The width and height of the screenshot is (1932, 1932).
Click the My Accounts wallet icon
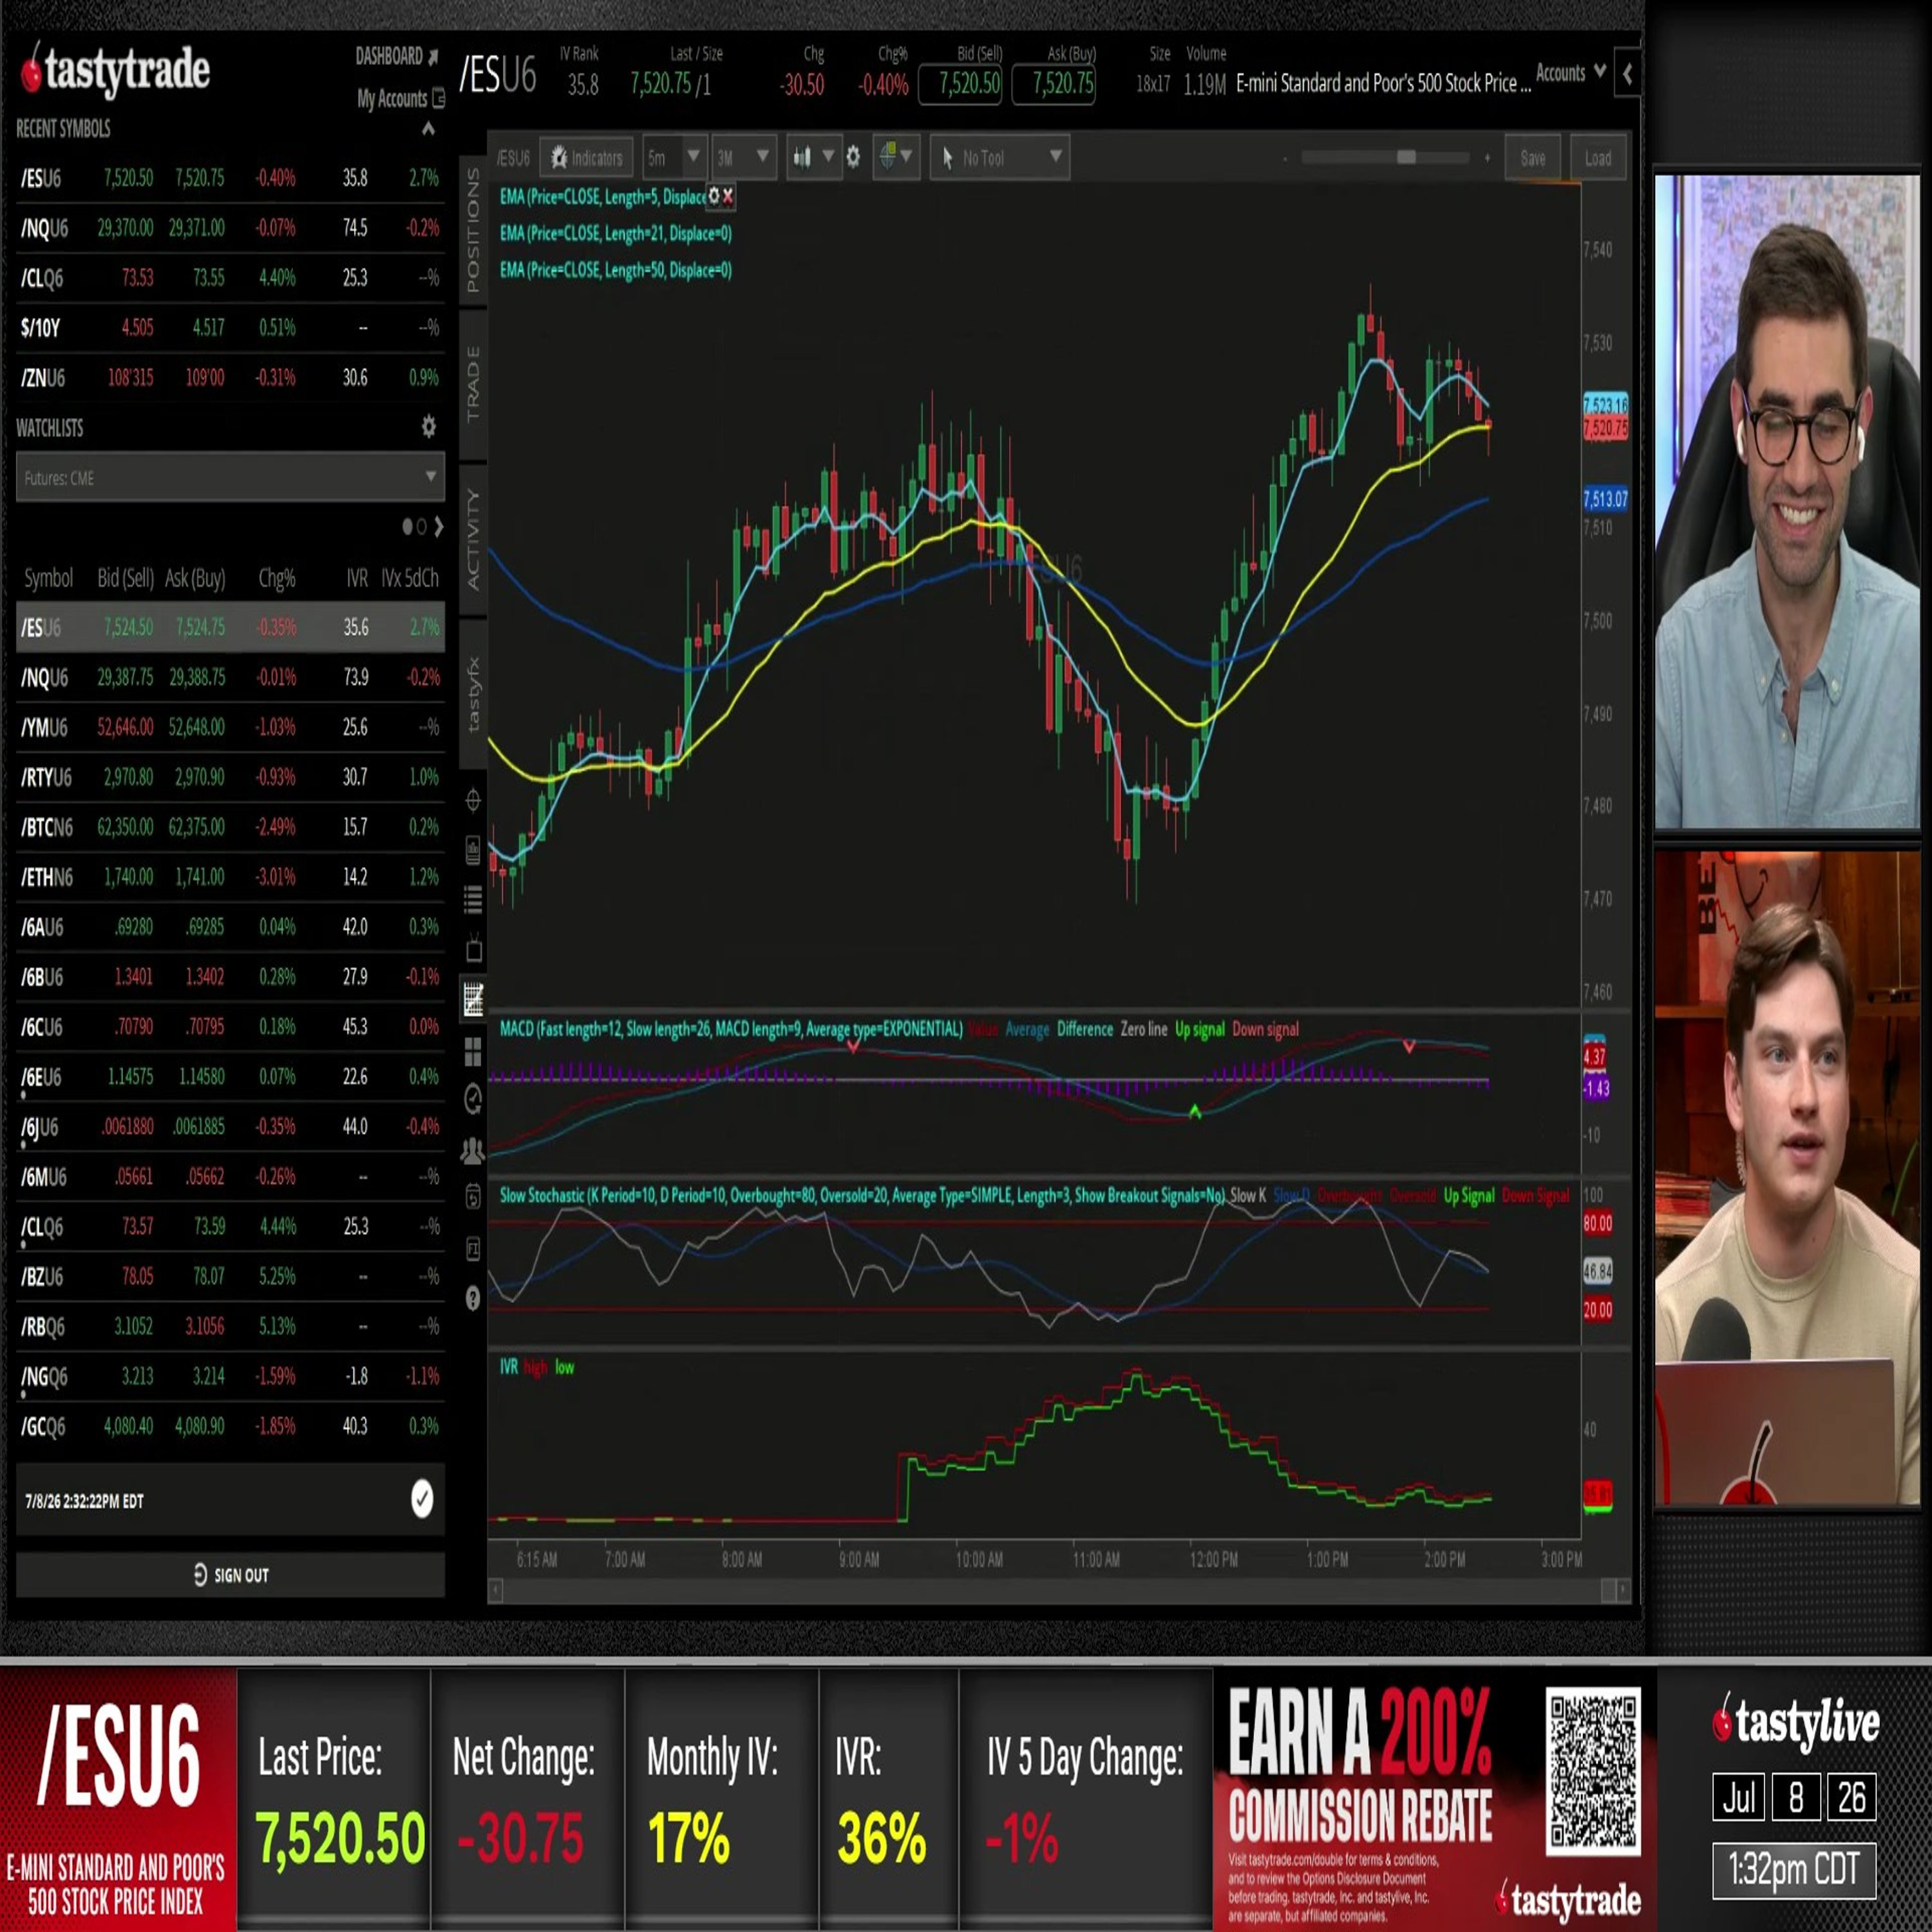coord(438,99)
